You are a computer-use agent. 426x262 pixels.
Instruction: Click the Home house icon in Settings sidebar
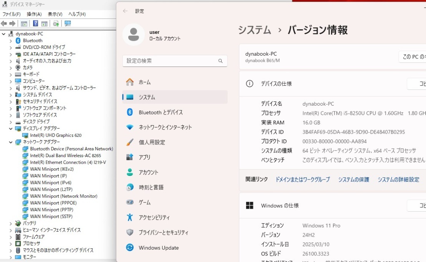point(130,82)
